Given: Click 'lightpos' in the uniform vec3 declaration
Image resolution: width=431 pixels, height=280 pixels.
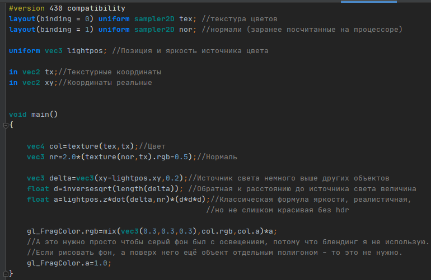Looking at the screenshot, I should pos(85,51).
